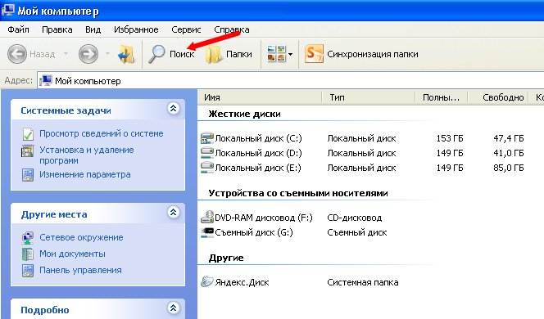
Task: Open the Файл menu
Action: [18, 29]
